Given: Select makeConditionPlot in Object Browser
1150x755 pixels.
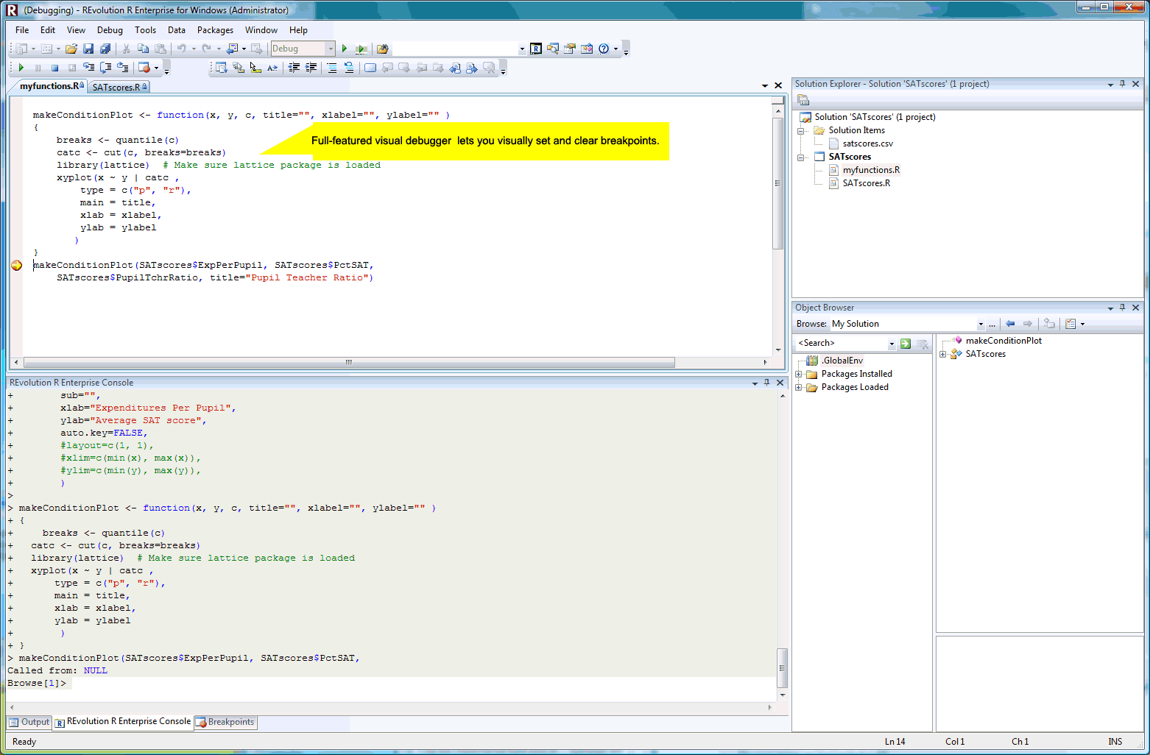Looking at the screenshot, I should [1003, 341].
